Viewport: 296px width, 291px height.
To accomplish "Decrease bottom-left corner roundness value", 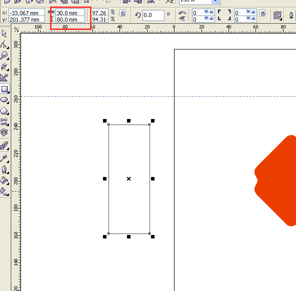I will (206, 18).
